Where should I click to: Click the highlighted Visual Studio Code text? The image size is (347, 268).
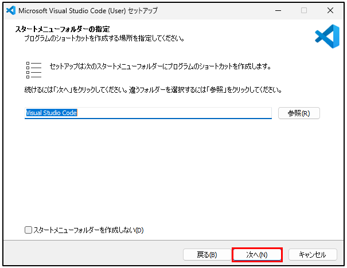point(52,113)
